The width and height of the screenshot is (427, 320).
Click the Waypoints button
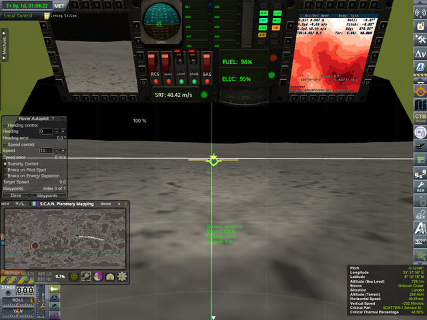point(47,195)
